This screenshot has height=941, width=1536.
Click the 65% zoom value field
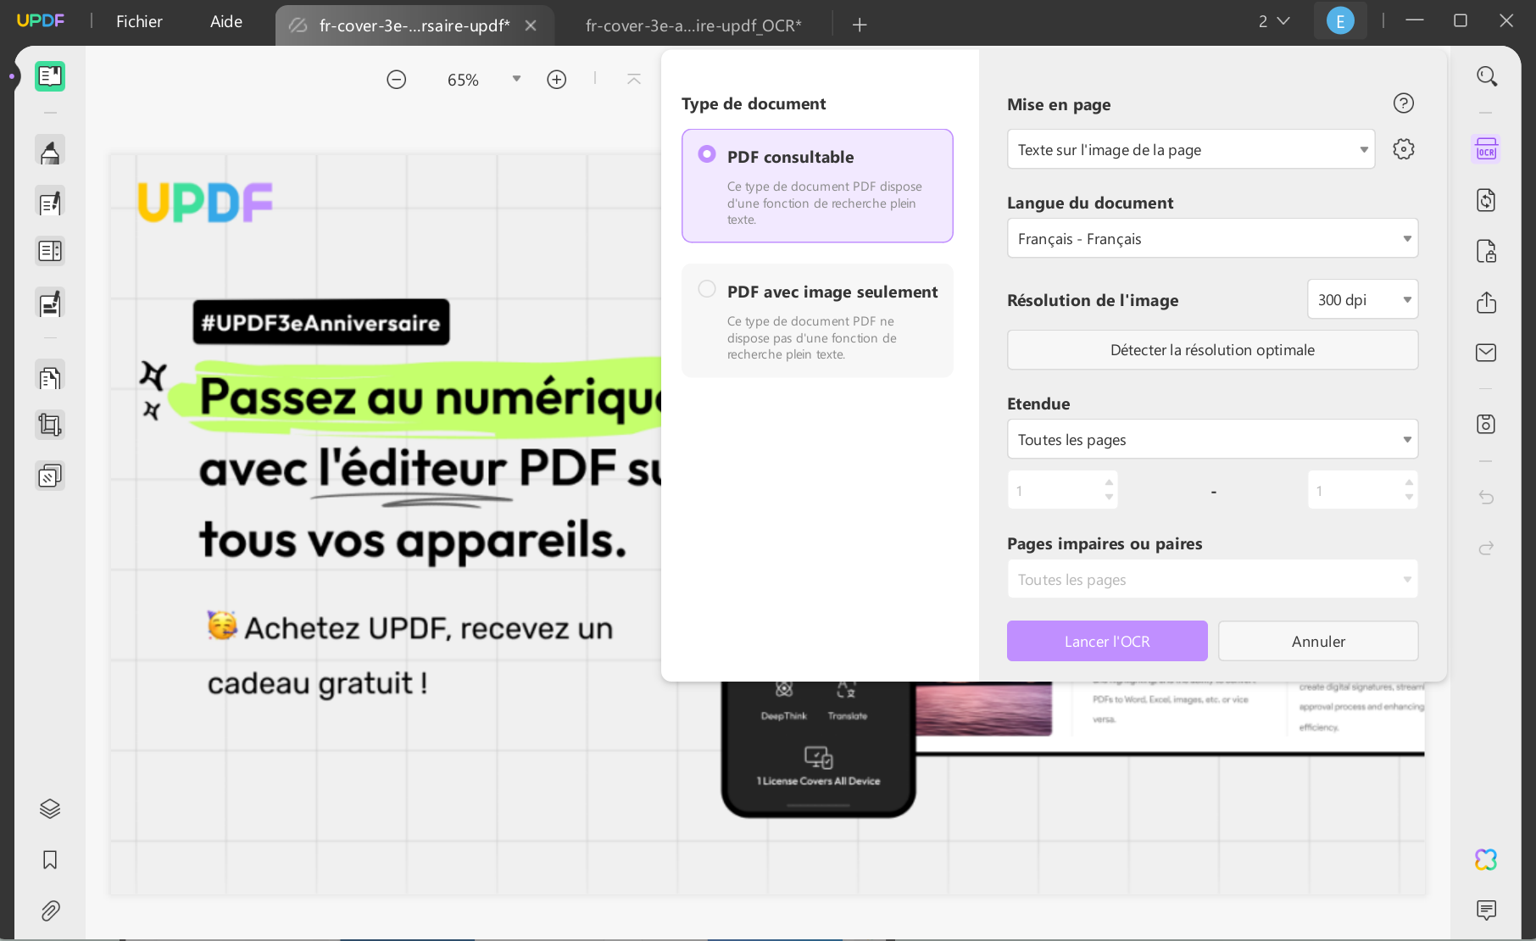(x=463, y=80)
